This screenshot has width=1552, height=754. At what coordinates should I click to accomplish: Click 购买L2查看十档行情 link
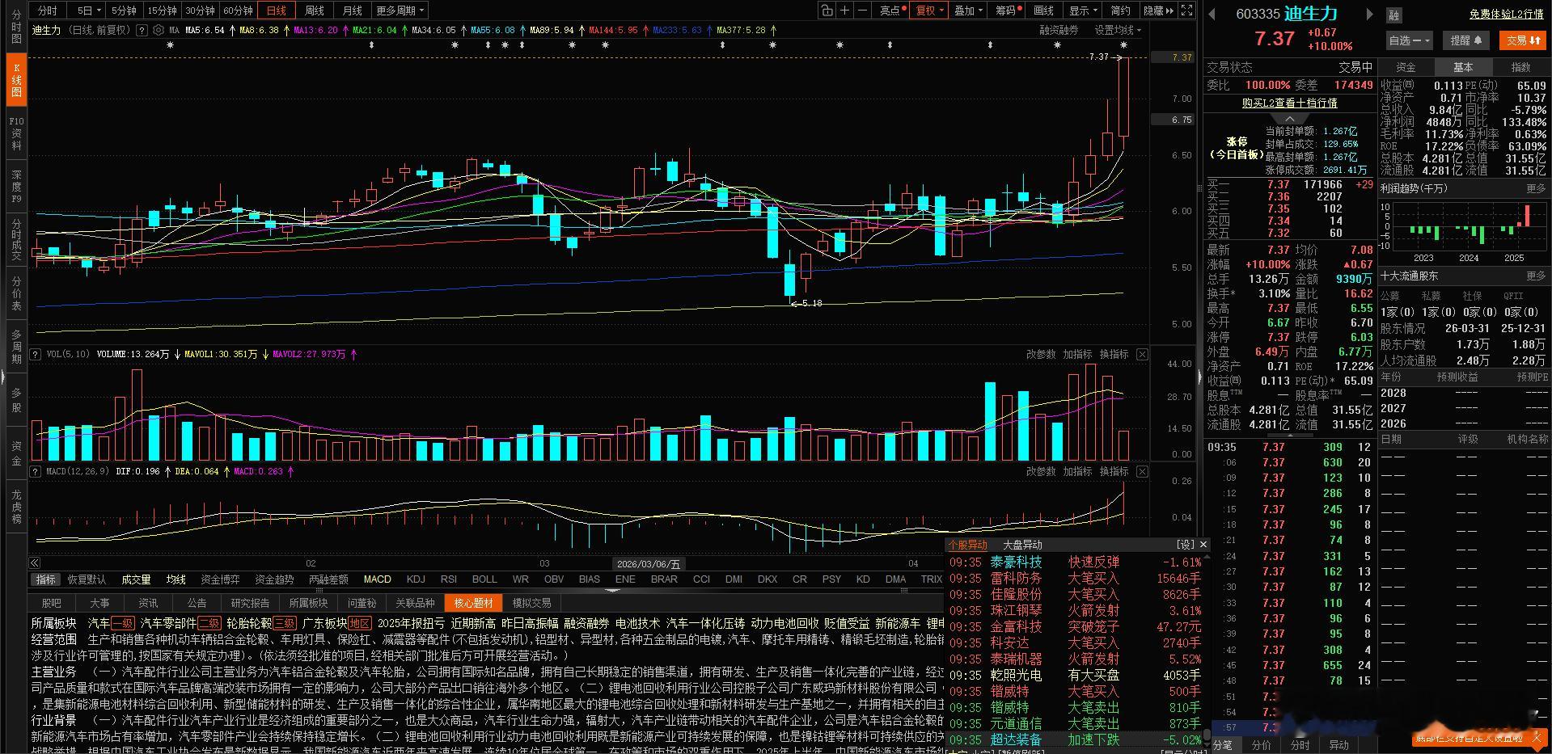(1289, 103)
